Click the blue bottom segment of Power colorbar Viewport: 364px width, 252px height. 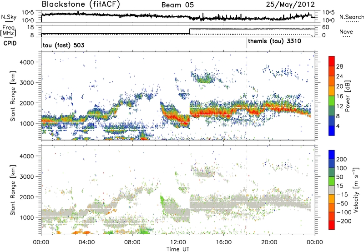pos(332,131)
